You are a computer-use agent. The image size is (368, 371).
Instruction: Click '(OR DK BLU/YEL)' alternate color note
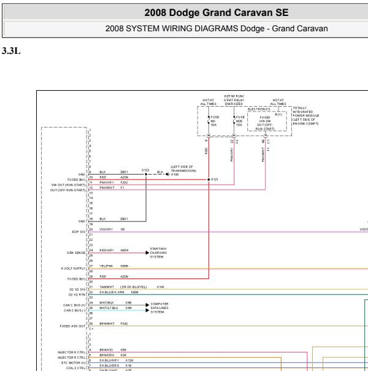tap(134, 287)
